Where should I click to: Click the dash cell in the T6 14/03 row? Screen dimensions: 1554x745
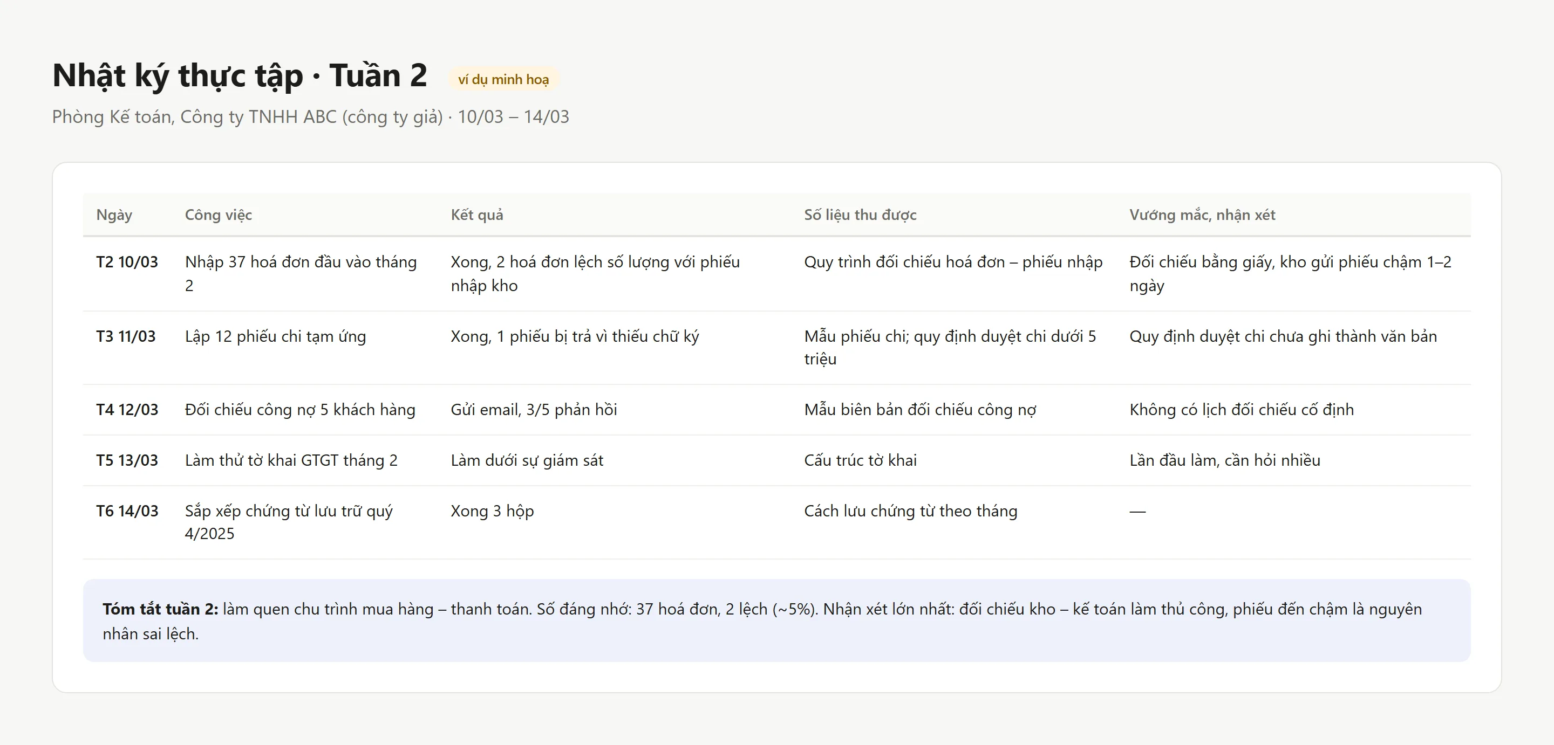tap(1137, 512)
